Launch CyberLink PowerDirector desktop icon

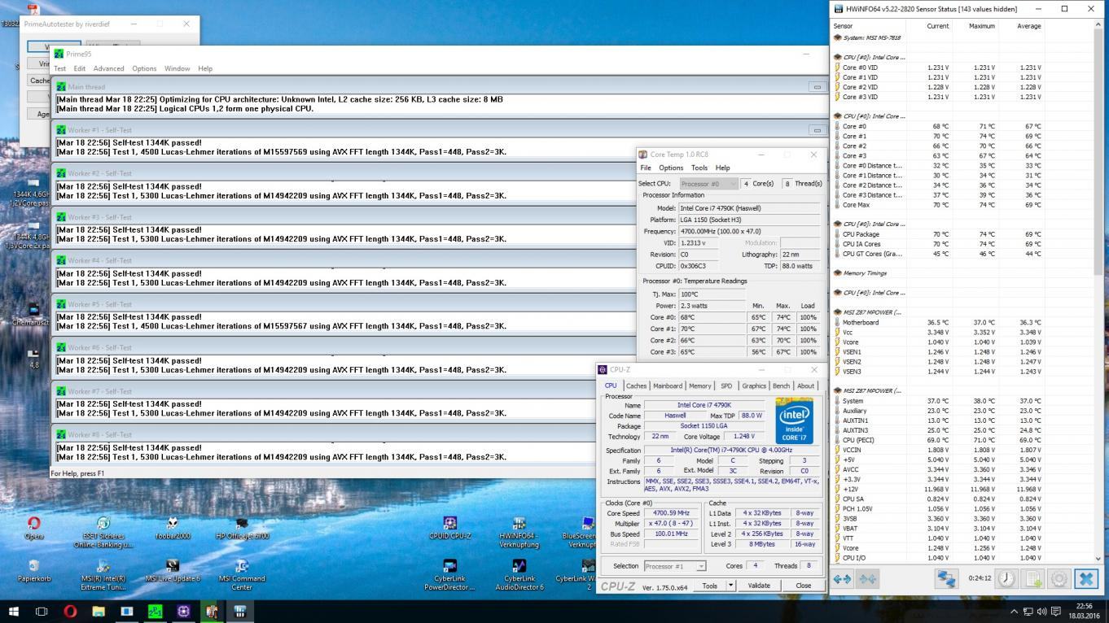[449, 575]
